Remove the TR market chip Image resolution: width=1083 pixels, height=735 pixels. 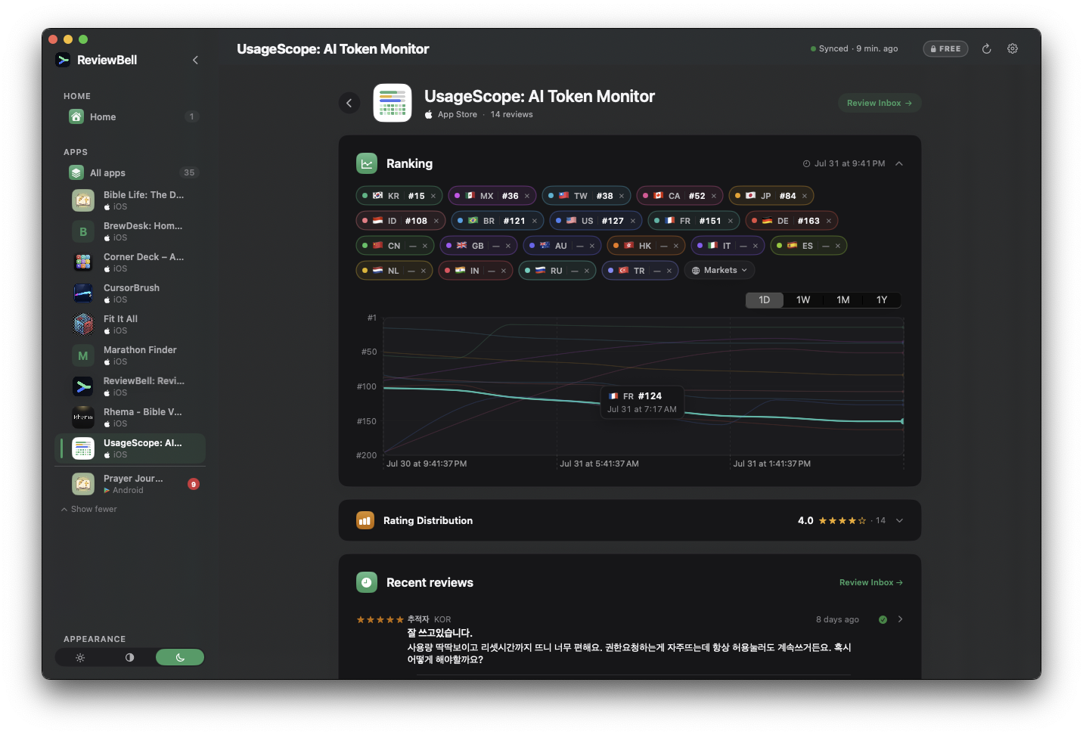tap(669, 271)
